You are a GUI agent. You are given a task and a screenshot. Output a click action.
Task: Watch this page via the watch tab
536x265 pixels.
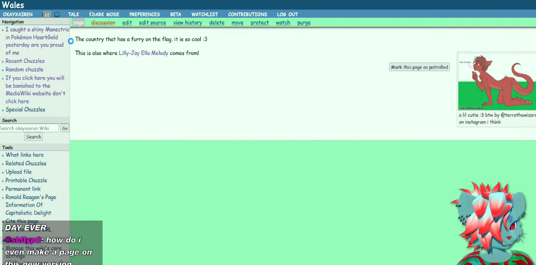pos(283,23)
